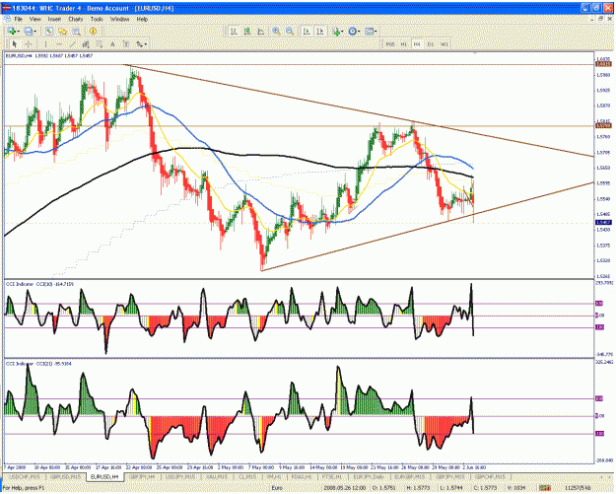The image size is (616, 494).
Task: Open the Tools menu
Action: 97,19
